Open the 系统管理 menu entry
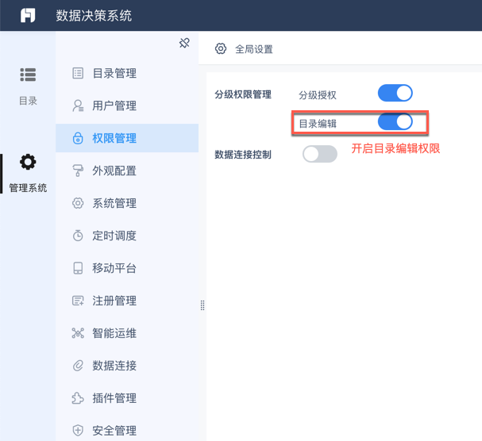 [x=114, y=203]
